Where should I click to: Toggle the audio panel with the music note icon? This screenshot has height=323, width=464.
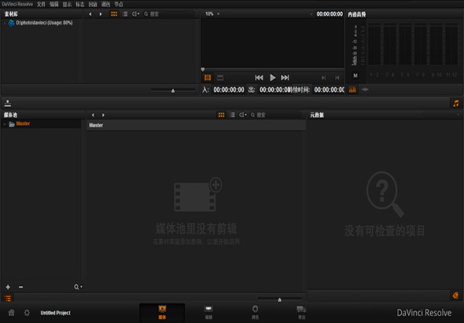click(455, 103)
